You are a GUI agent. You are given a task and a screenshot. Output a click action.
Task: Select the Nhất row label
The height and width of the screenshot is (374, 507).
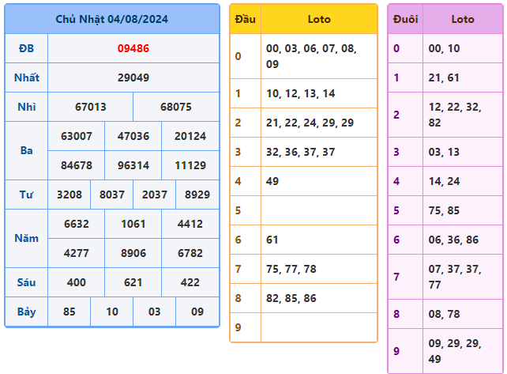(x=26, y=77)
